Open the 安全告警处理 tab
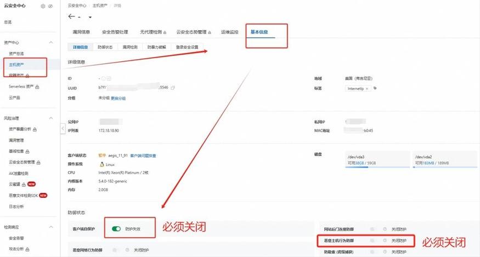Screen dimensions: 480x257 click(115, 32)
